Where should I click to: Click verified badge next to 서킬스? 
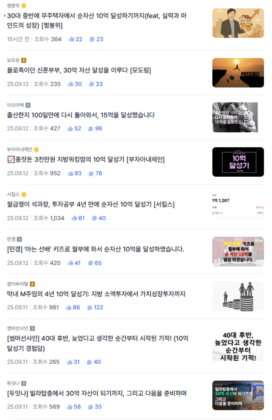(x=24, y=194)
